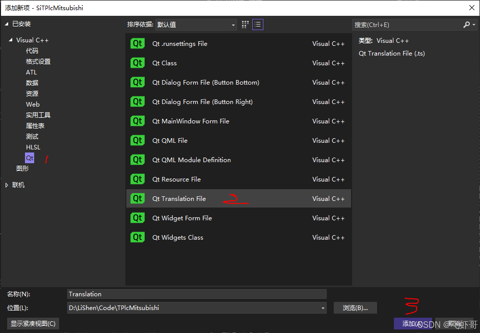This screenshot has height=333, width=480.
Task: Select Qt MainWindow Form File template
Action: point(238,121)
